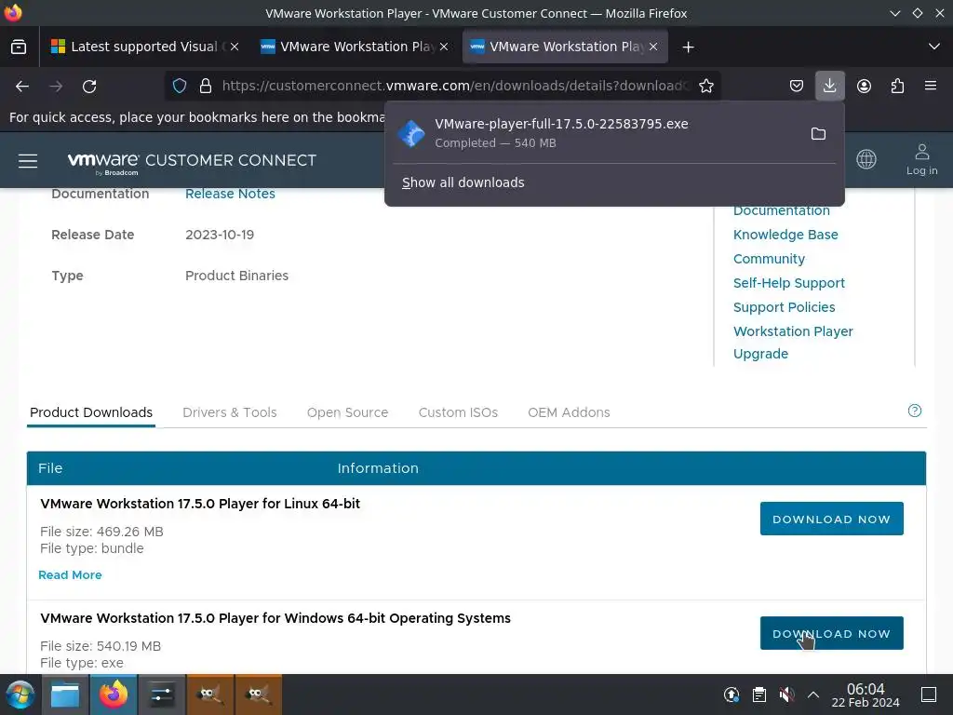Open first GIMP taskbar icon

coord(209,695)
